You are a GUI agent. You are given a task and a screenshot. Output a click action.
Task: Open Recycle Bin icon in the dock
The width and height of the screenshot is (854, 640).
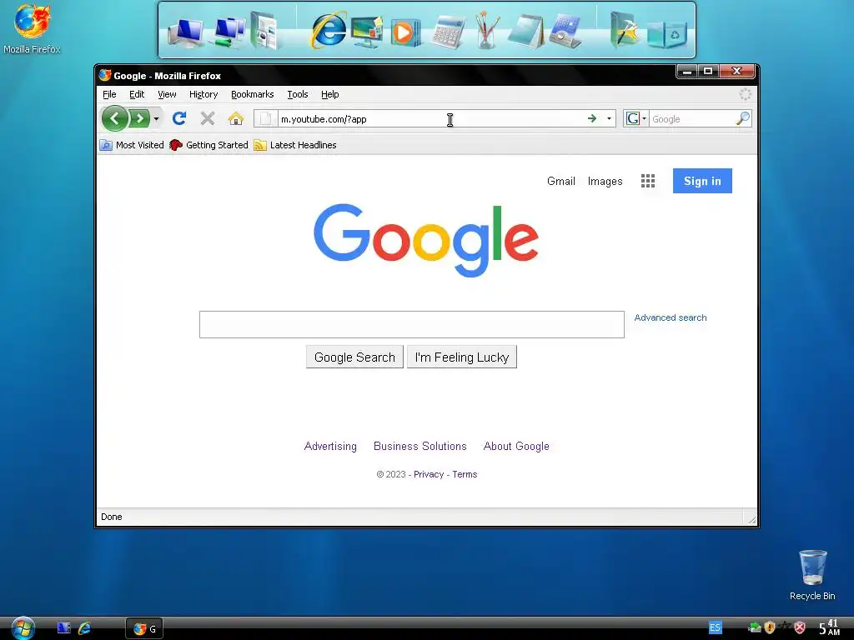coord(667,33)
